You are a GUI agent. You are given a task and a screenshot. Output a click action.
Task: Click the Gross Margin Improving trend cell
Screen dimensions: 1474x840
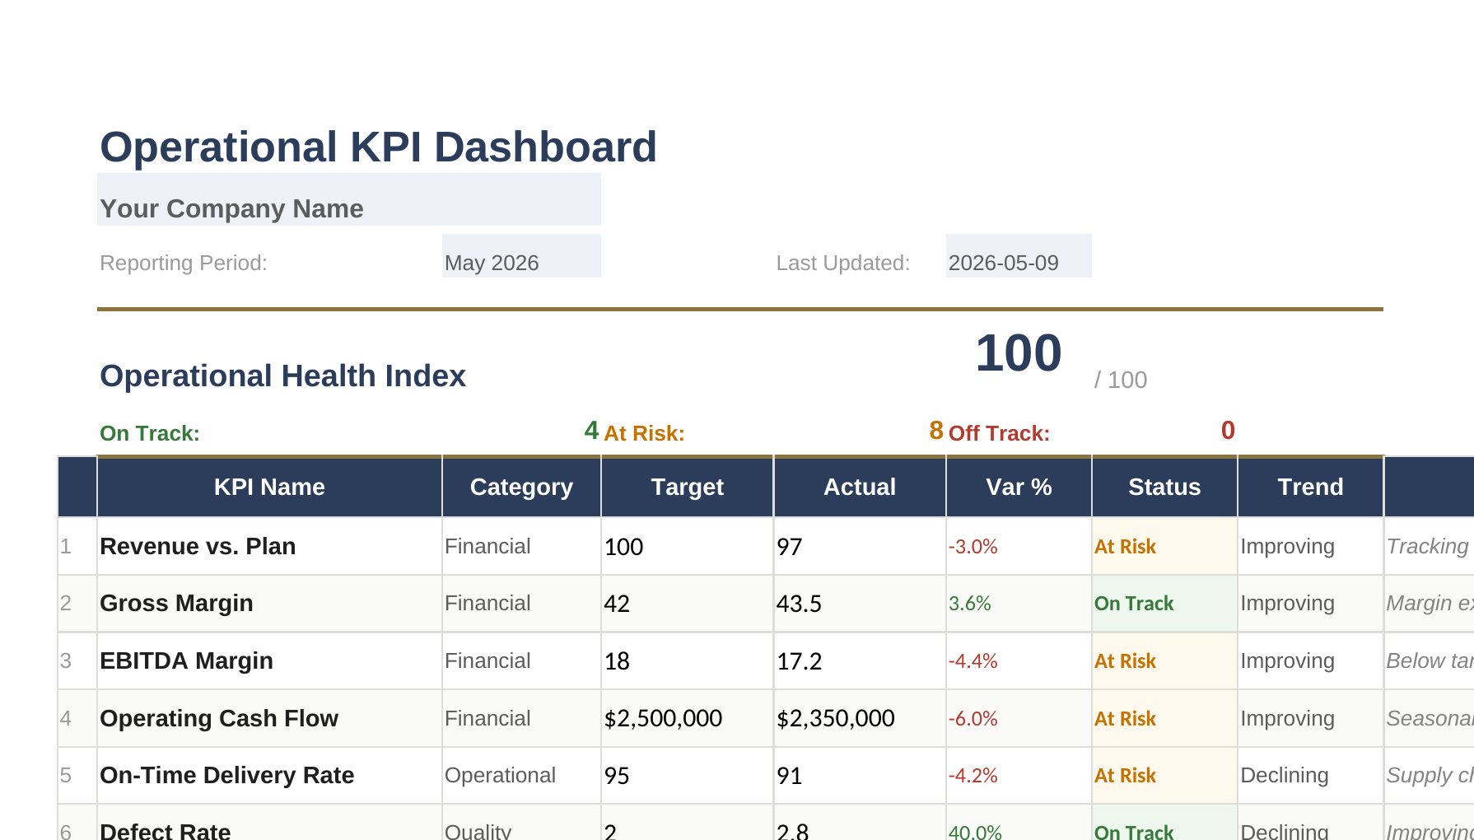1310,603
